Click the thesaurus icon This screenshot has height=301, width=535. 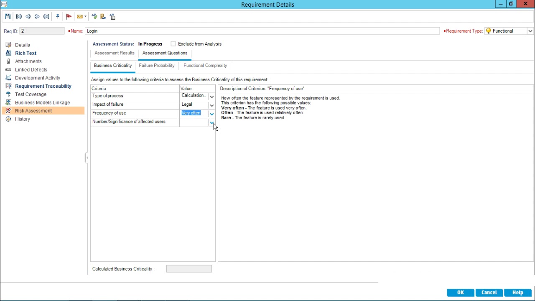click(103, 17)
